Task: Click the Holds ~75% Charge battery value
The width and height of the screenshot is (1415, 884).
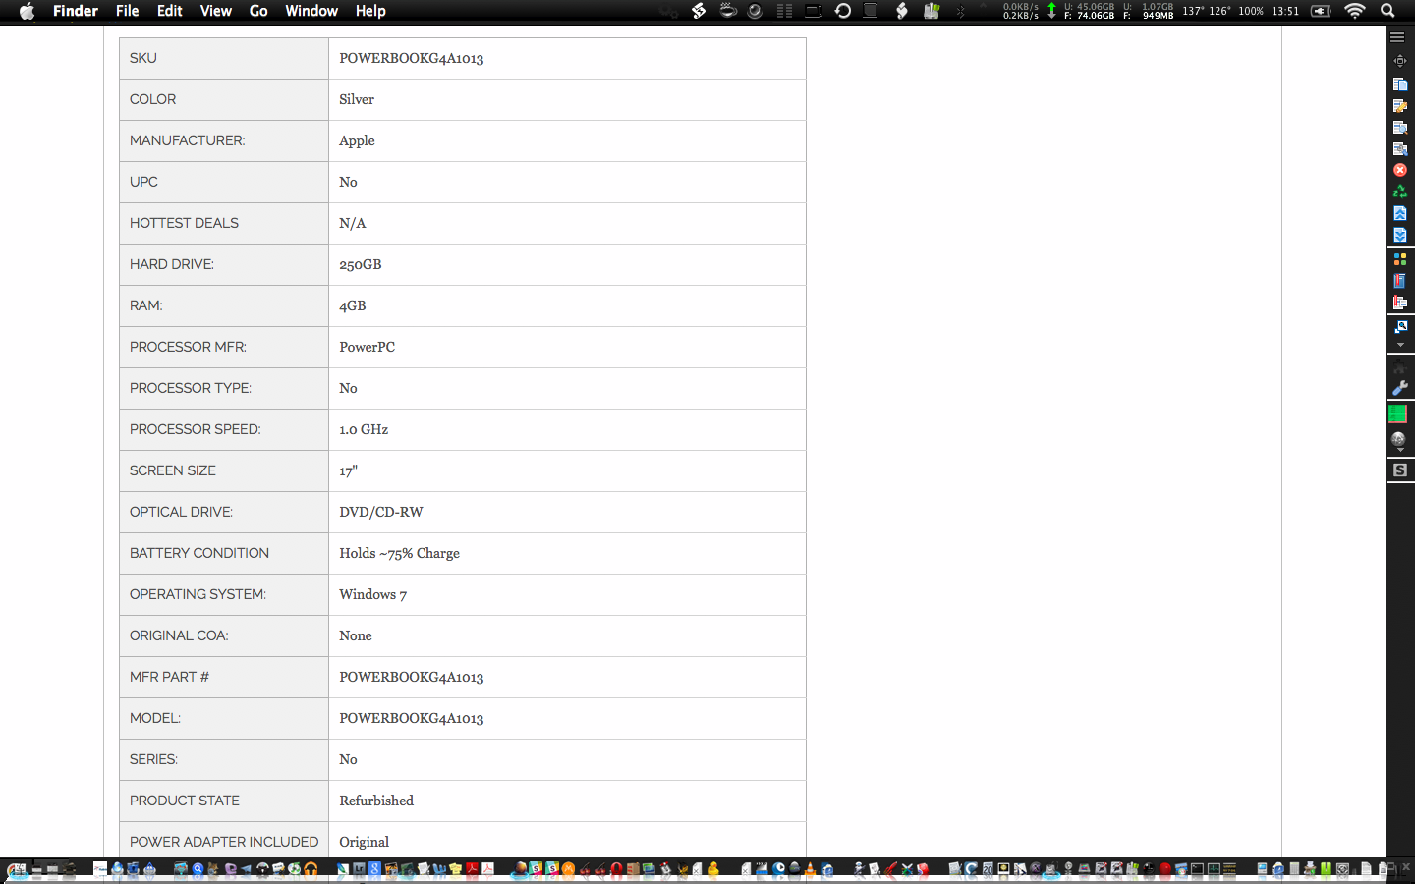Action: point(399,553)
